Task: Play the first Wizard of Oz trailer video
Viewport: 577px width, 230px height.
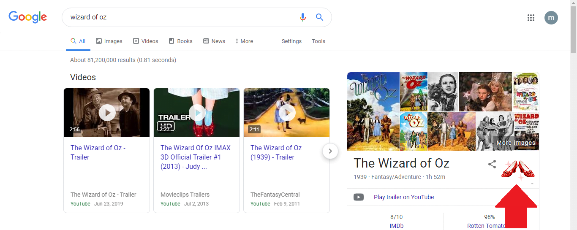Action: pos(107,113)
